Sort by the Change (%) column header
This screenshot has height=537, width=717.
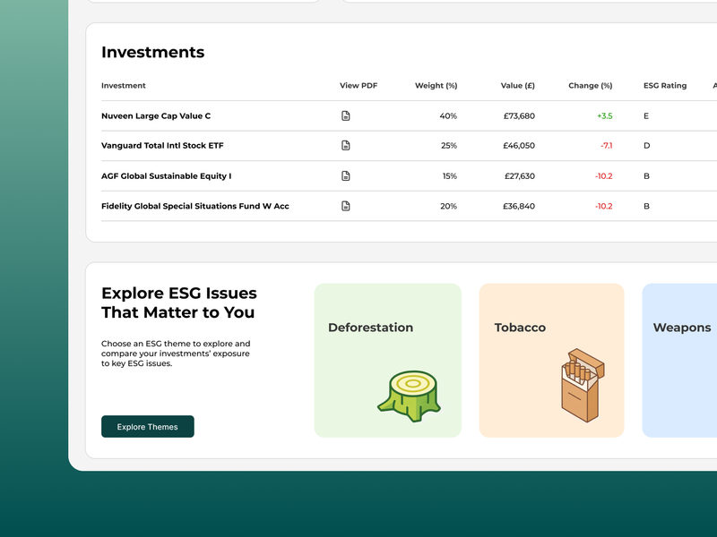(x=591, y=85)
